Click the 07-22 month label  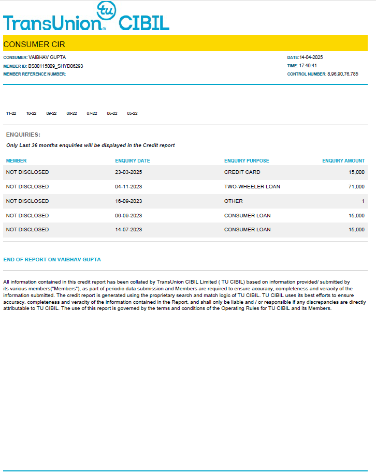click(92, 113)
